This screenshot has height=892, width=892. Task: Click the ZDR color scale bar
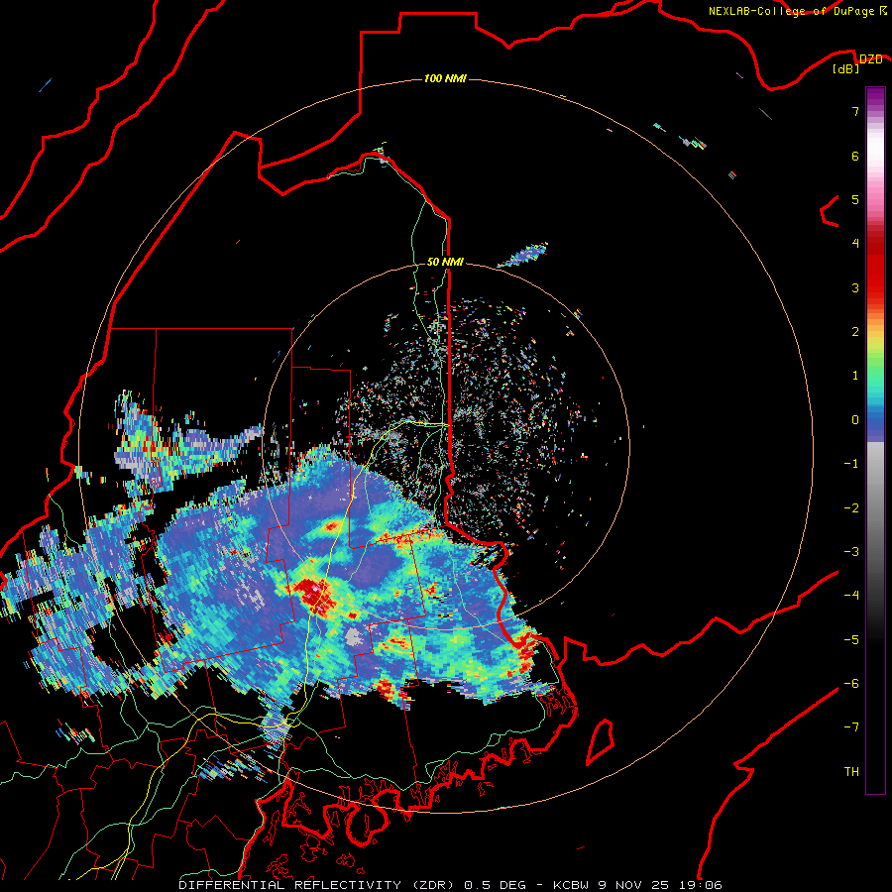(875, 440)
